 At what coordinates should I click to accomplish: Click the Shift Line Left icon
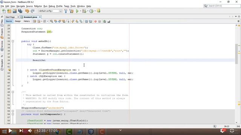click(x=86, y=21)
